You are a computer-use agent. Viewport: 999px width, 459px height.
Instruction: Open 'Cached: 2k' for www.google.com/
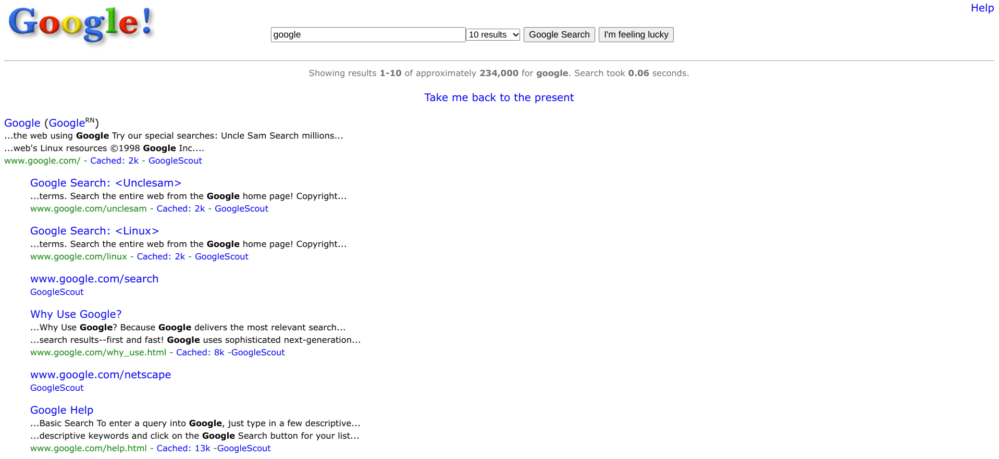pos(115,161)
